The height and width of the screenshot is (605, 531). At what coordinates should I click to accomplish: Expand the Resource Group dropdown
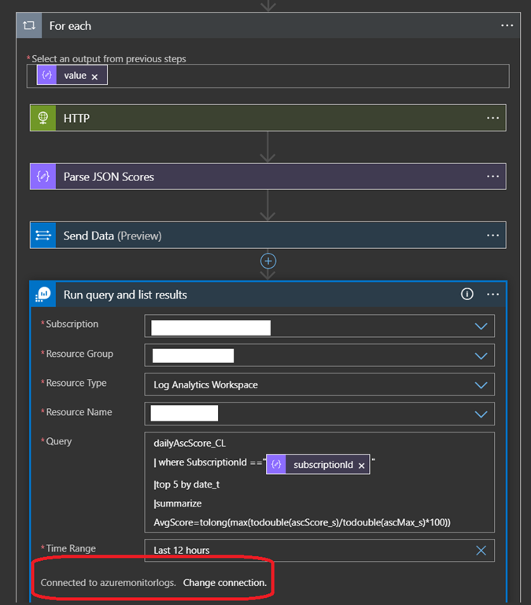point(481,355)
